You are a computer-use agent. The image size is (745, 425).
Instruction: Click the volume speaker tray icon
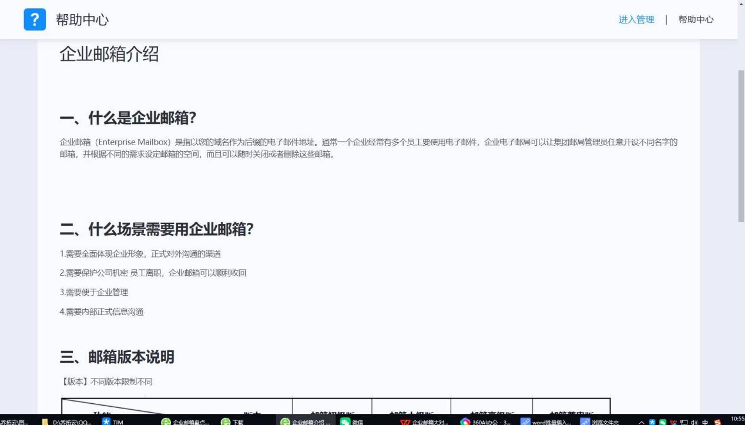[x=694, y=421]
